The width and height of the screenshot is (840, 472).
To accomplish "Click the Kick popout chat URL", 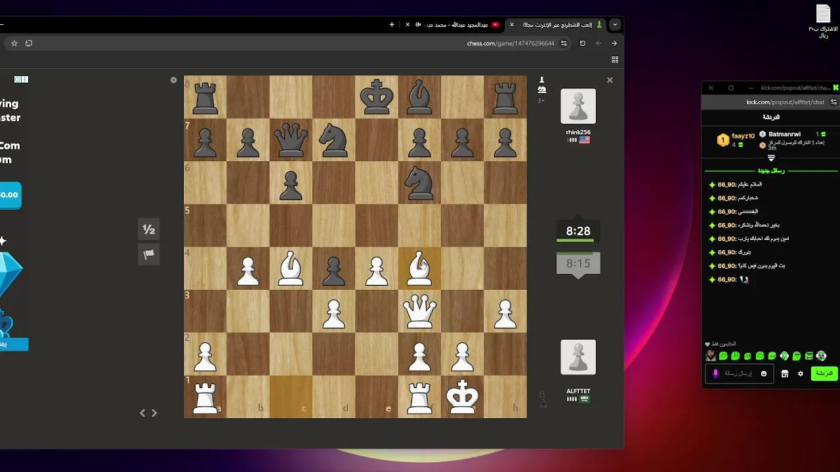I will (x=785, y=102).
